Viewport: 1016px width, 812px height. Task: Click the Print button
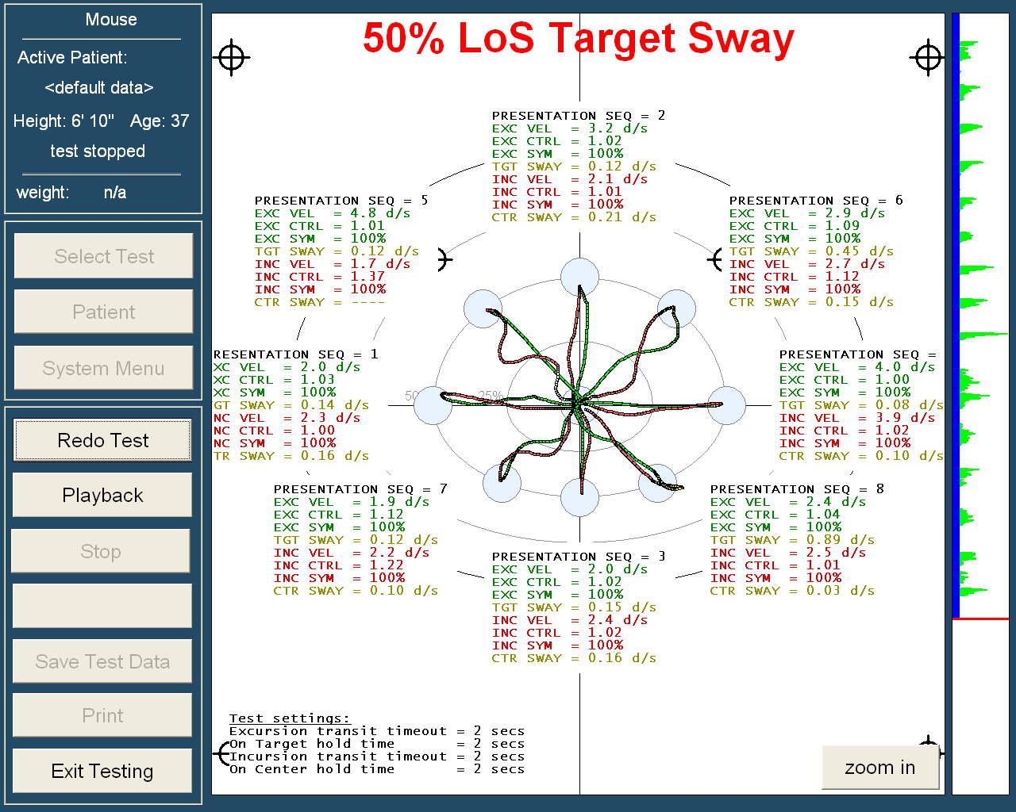[x=102, y=715]
